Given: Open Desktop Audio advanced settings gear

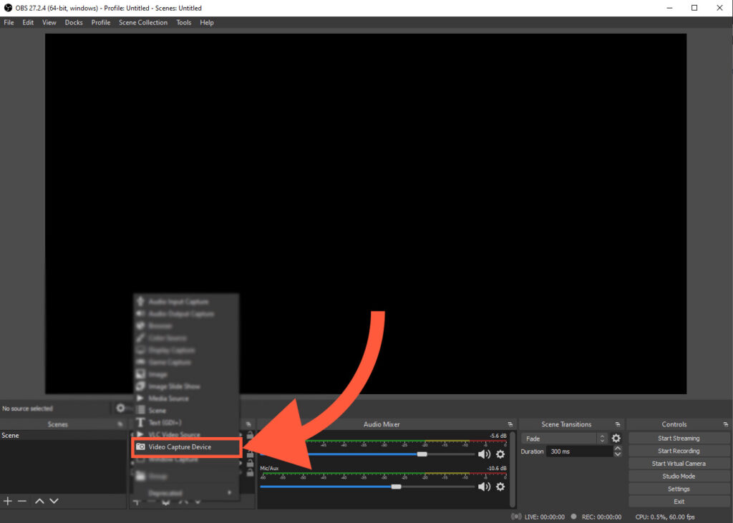Looking at the screenshot, I should tap(500, 454).
